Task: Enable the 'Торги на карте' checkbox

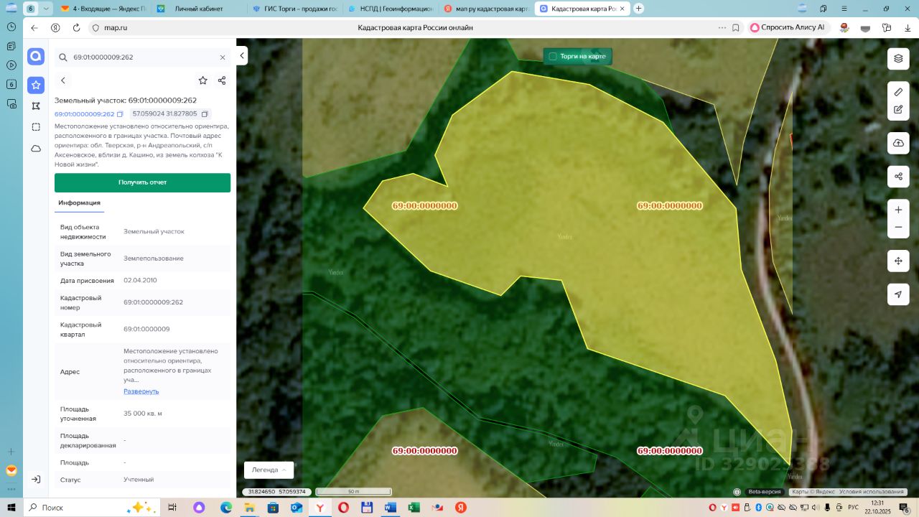Action: (553, 56)
